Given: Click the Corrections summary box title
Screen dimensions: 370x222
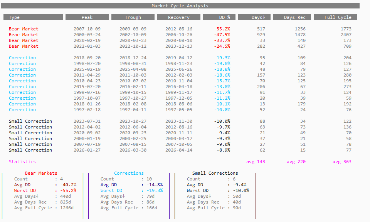Looking at the screenshot, I should pyautogui.click(x=129, y=173).
